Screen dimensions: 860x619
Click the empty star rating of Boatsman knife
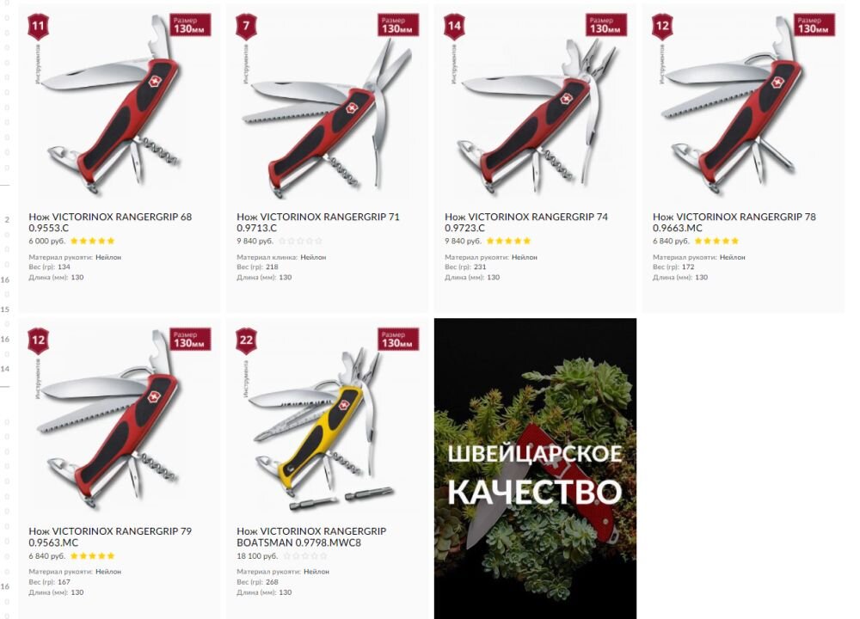tap(305, 555)
